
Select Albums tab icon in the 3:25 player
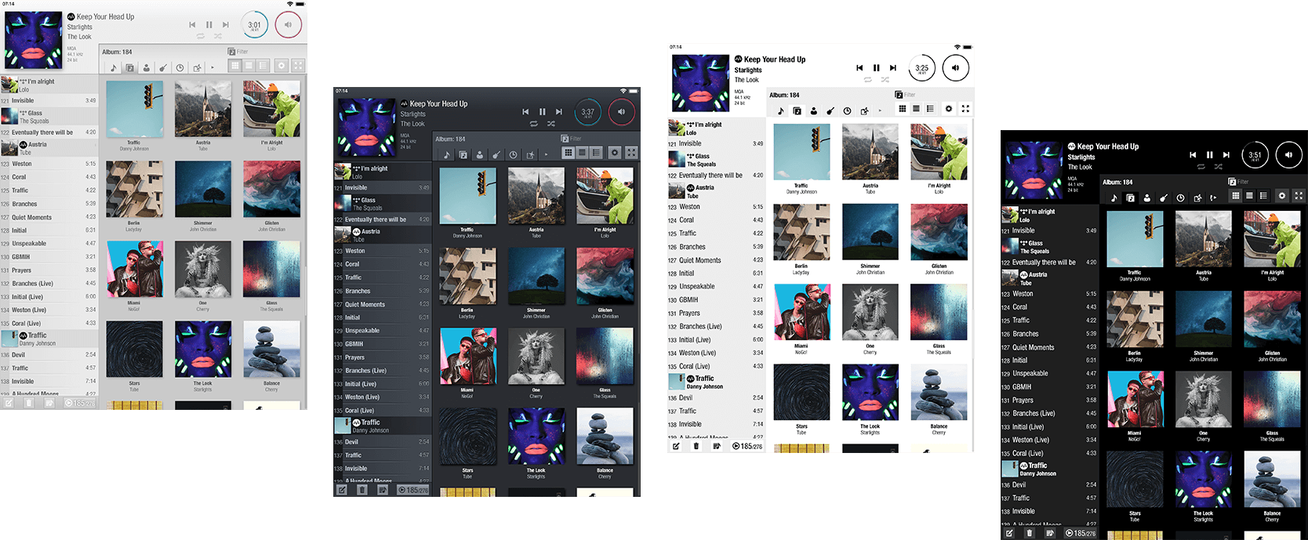pos(798,111)
